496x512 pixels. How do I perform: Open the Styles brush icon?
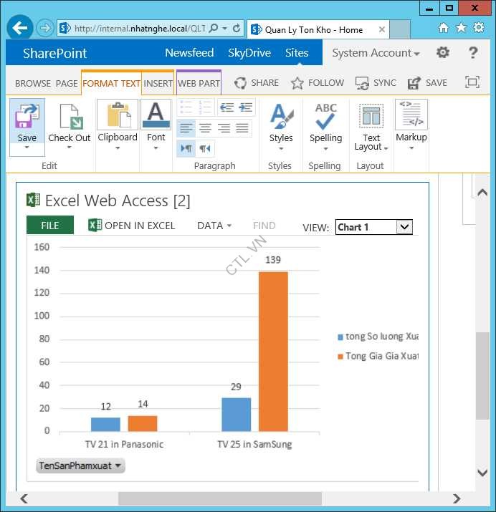(x=280, y=115)
